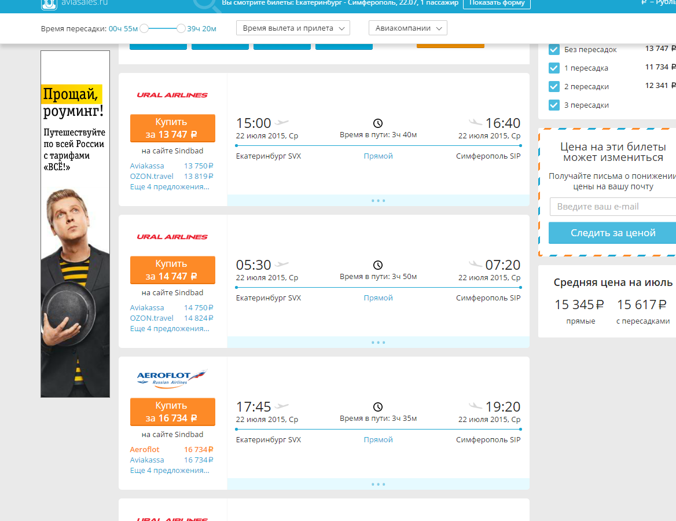Screen dimensions: 676x521
Task: Click the 'Прямой' label of the 17:45 flight
Action: tap(378, 440)
